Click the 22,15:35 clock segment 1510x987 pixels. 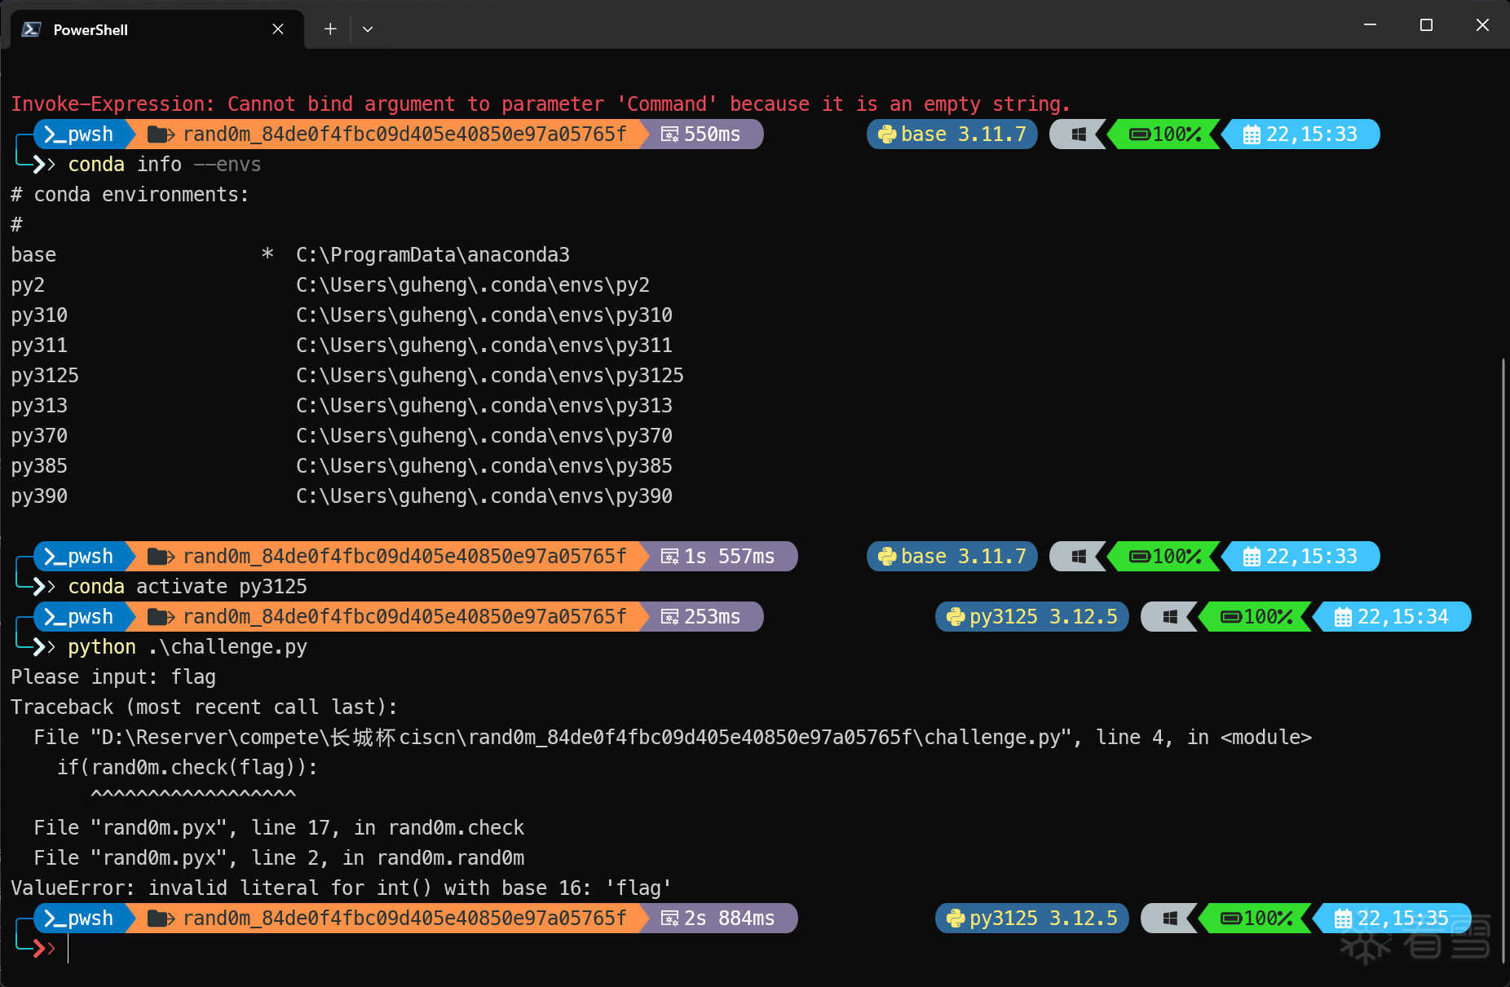1393,919
